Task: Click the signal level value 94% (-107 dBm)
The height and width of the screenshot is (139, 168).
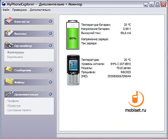Action: click(x=121, y=64)
